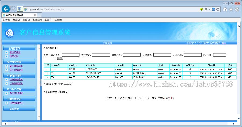
Task: Click the 打印本页 print link
Action: (63, 92)
